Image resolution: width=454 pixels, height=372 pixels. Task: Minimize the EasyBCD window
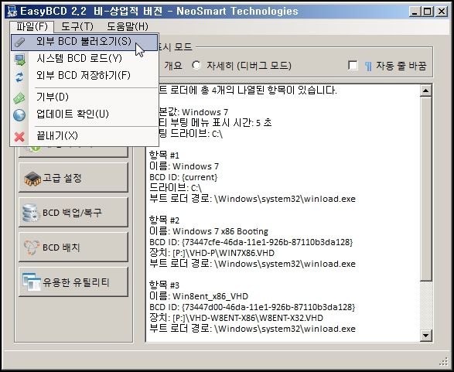(x=415, y=12)
